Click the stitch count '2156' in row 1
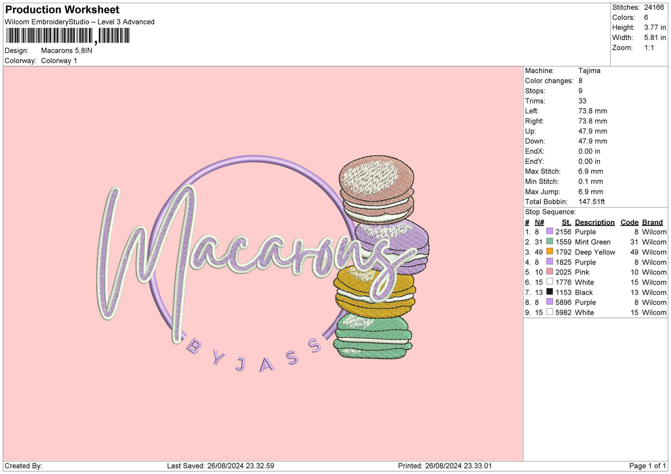Screen dimensions: 671x474 coord(563,232)
